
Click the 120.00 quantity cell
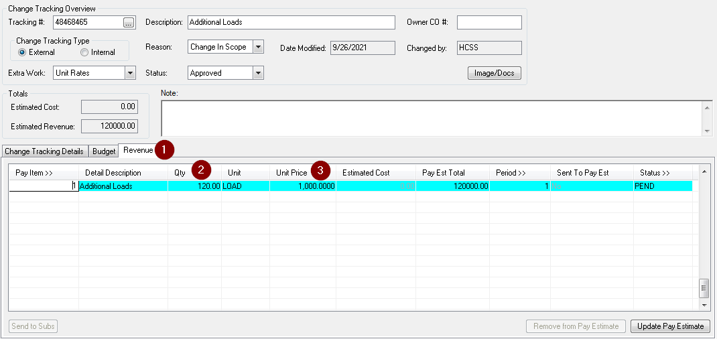click(194, 186)
